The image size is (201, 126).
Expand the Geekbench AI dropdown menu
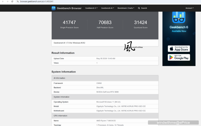click(x=107, y=8)
